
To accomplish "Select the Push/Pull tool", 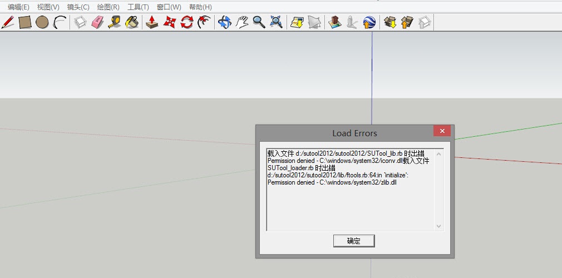I will point(152,22).
